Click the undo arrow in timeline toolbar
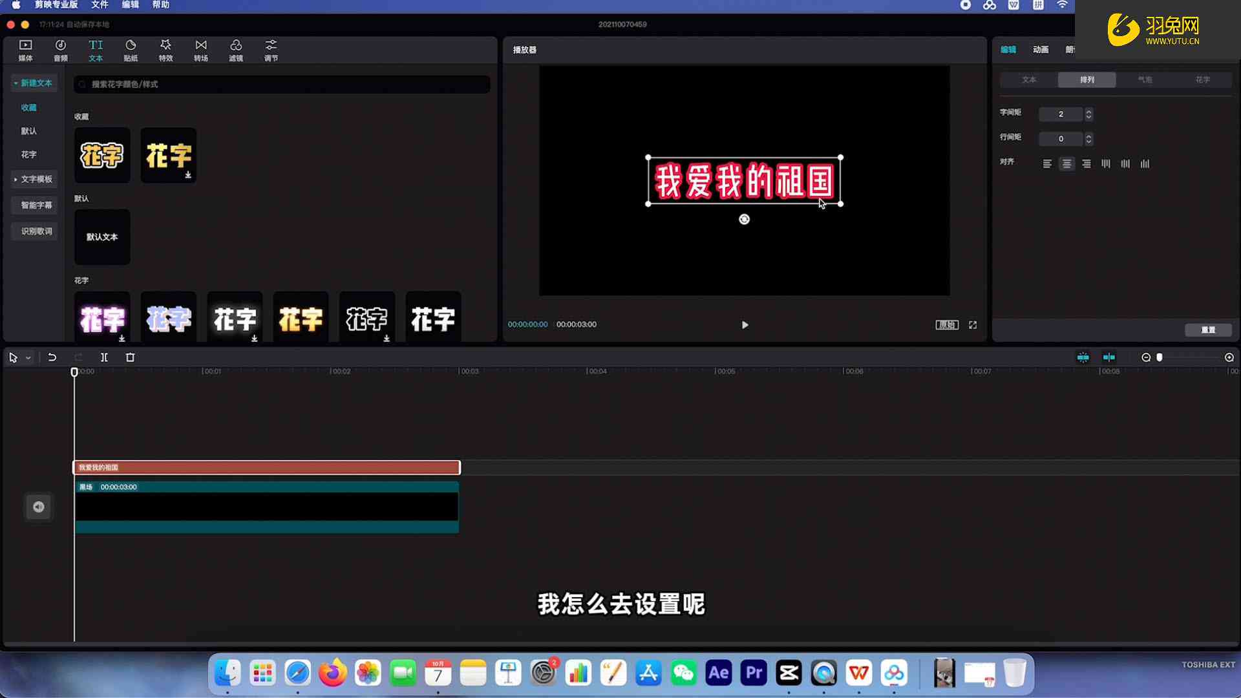1241x698 pixels. [52, 357]
